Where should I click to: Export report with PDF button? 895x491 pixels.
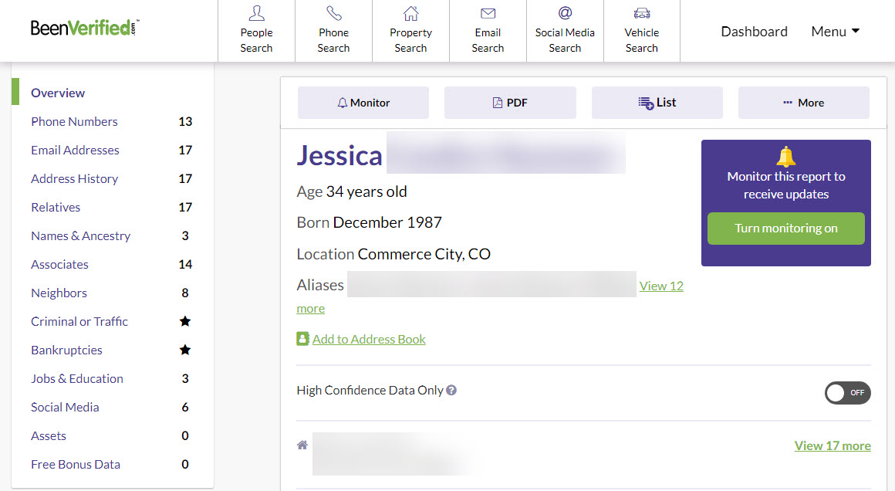510,103
